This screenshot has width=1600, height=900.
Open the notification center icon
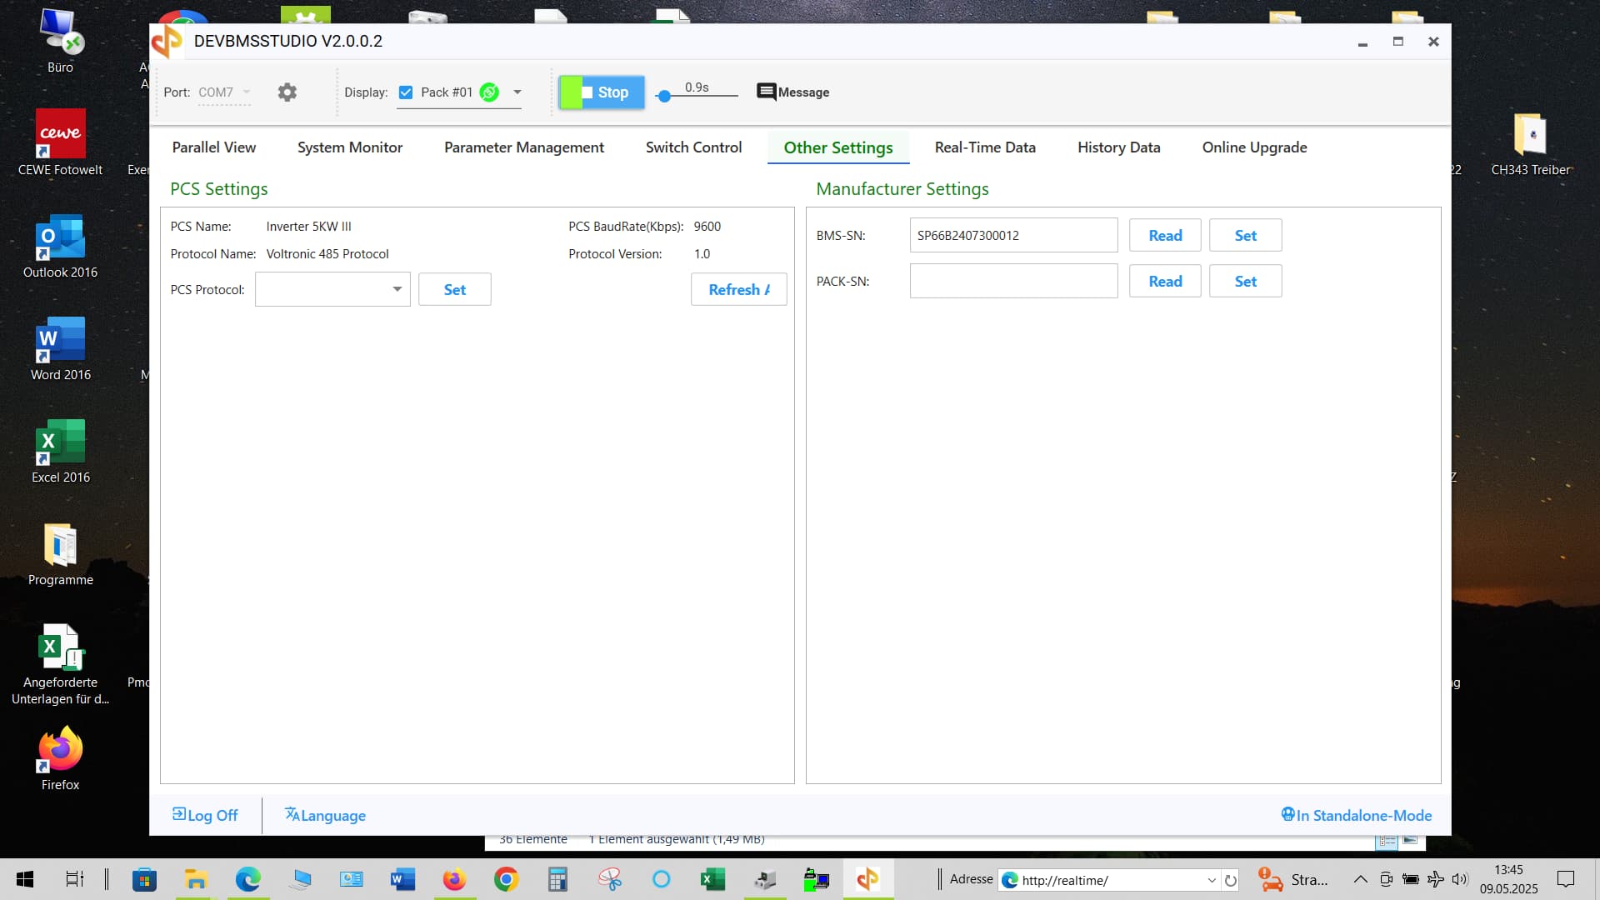pyautogui.click(x=1566, y=879)
